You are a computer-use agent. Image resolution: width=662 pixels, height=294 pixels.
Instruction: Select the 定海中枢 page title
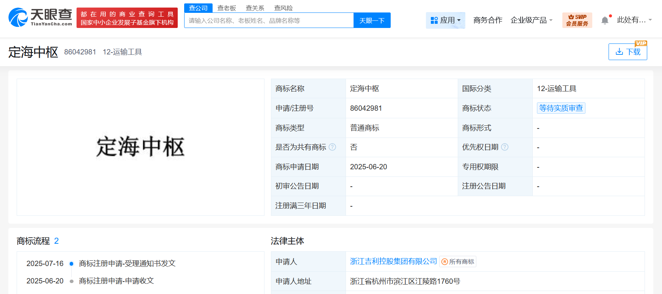33,52
